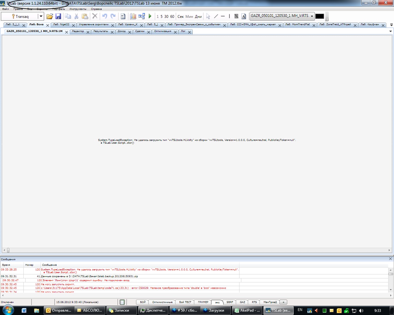394x315 pixels.
Task: Save using the floppy disk icon
Action: (x=58, y=16)
